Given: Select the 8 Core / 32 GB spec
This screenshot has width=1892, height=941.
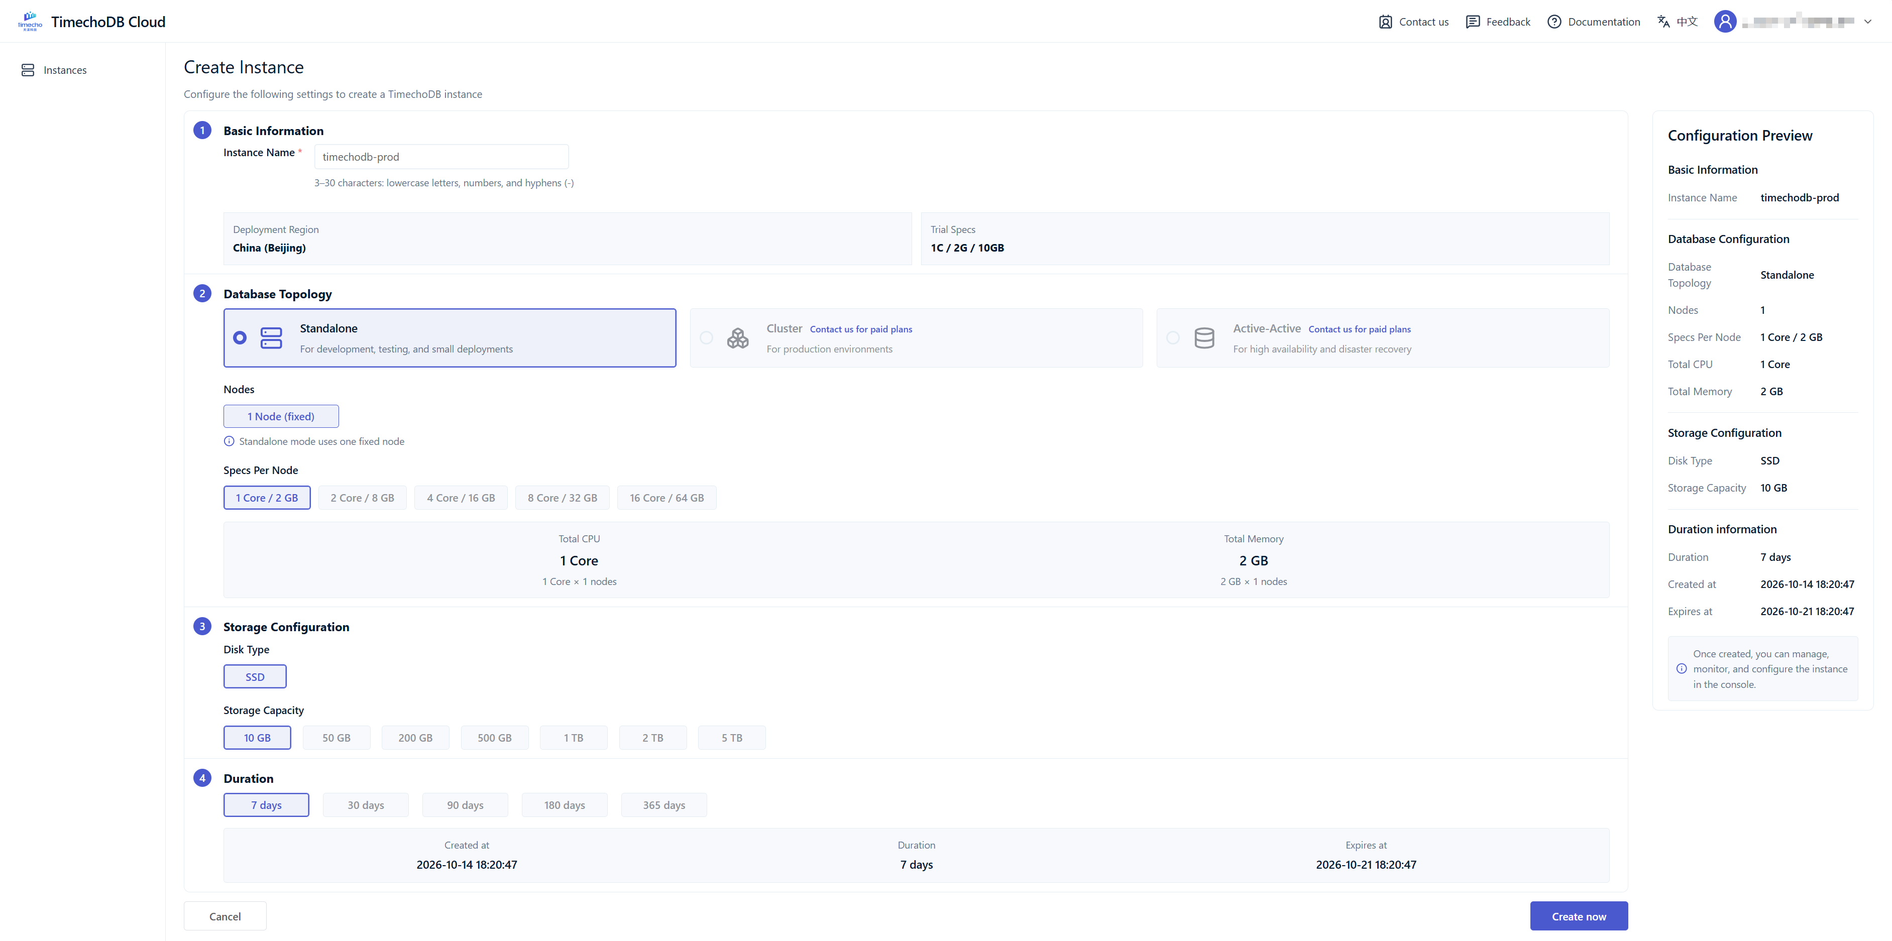Looking at the screenshot, I should point(562,498).
